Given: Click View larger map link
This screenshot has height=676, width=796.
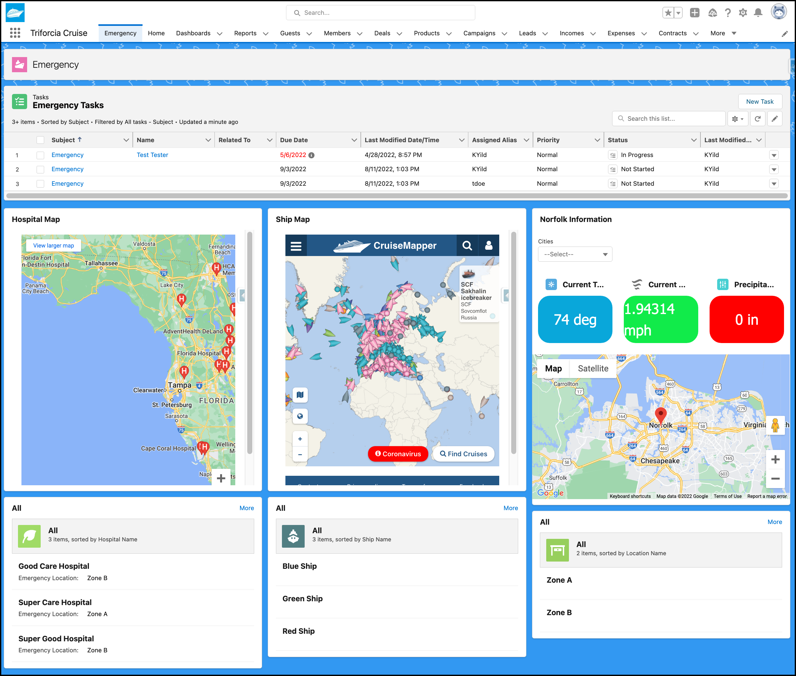Looking at the screenshot, I should [54, 246].
